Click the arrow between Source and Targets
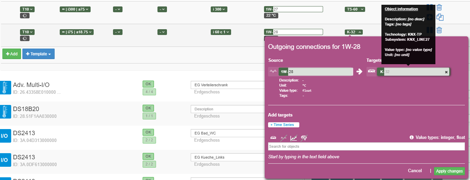The width and height of the screenshot is (470, 180). click(360, 72)
